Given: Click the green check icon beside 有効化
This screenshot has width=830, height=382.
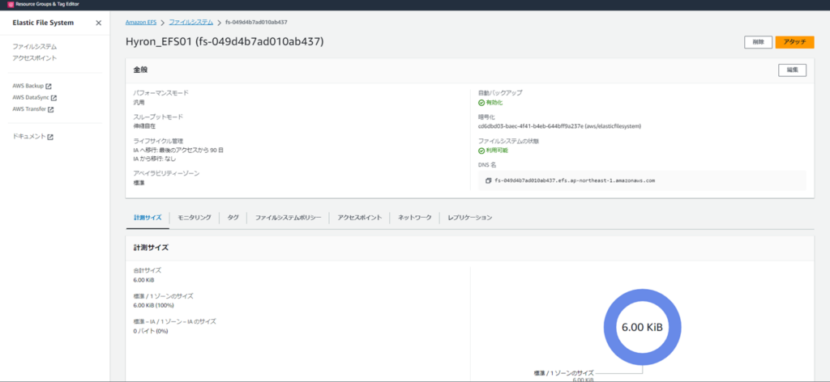Looking at the screenshot, I should pos(481,103).
